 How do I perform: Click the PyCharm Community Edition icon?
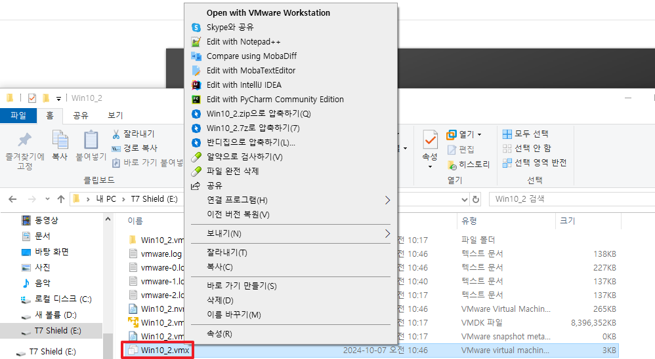tap(196, 99)
